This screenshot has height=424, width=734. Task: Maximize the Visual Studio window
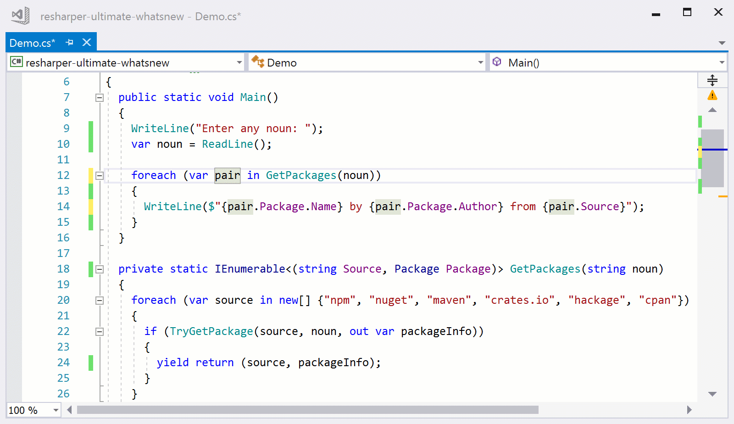(687, 12)
